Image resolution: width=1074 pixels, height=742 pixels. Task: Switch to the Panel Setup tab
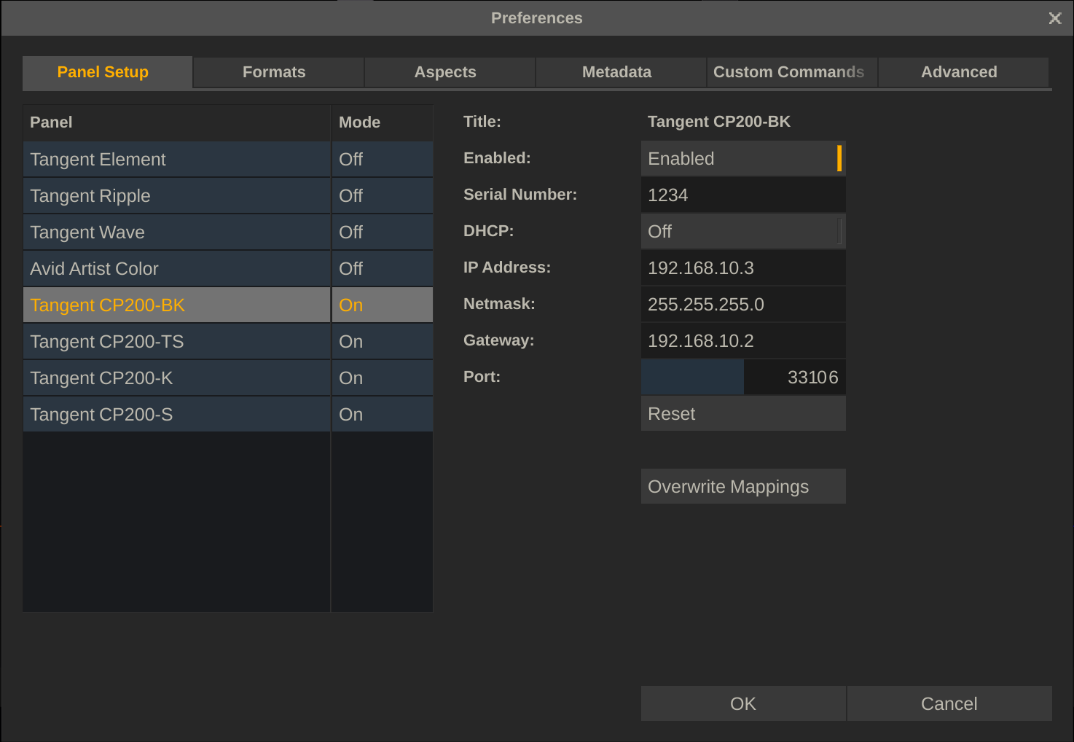click(x=108, y=72)
